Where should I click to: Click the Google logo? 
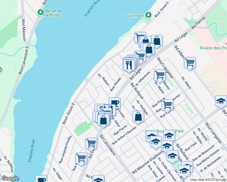coord(10,178)
